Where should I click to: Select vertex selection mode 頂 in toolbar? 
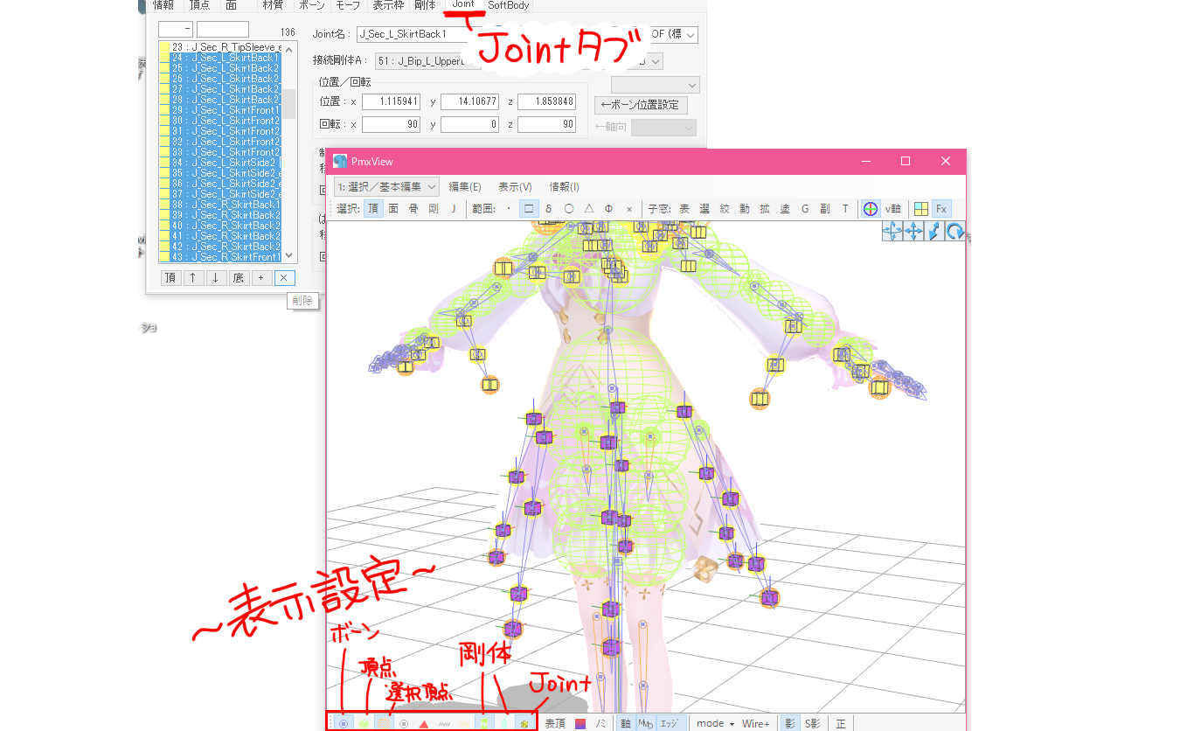click(373, 209)
